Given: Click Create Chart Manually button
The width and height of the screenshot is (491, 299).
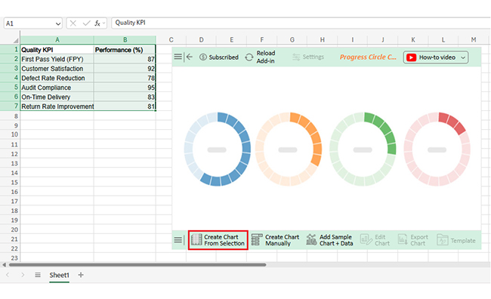Looking at the screenshot, I should point(275,240).
